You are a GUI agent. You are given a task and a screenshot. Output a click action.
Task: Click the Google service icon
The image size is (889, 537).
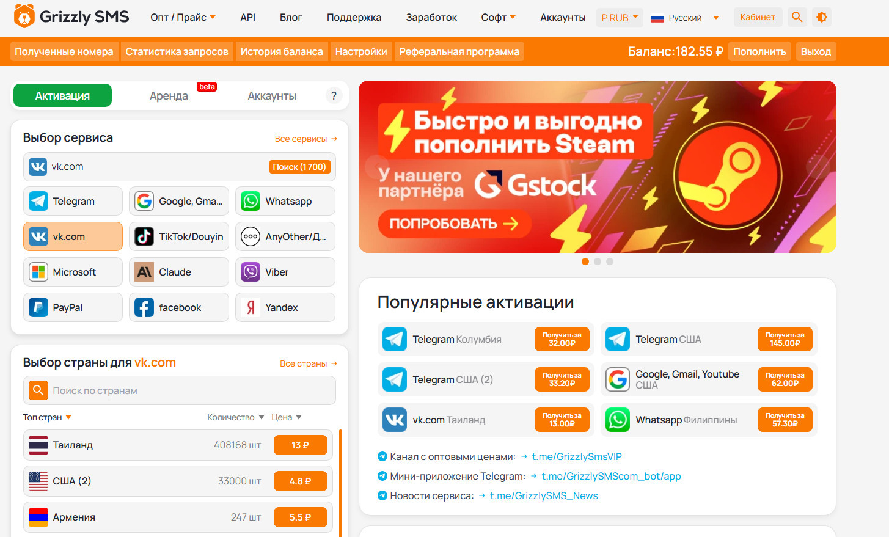tap(144, 201)
